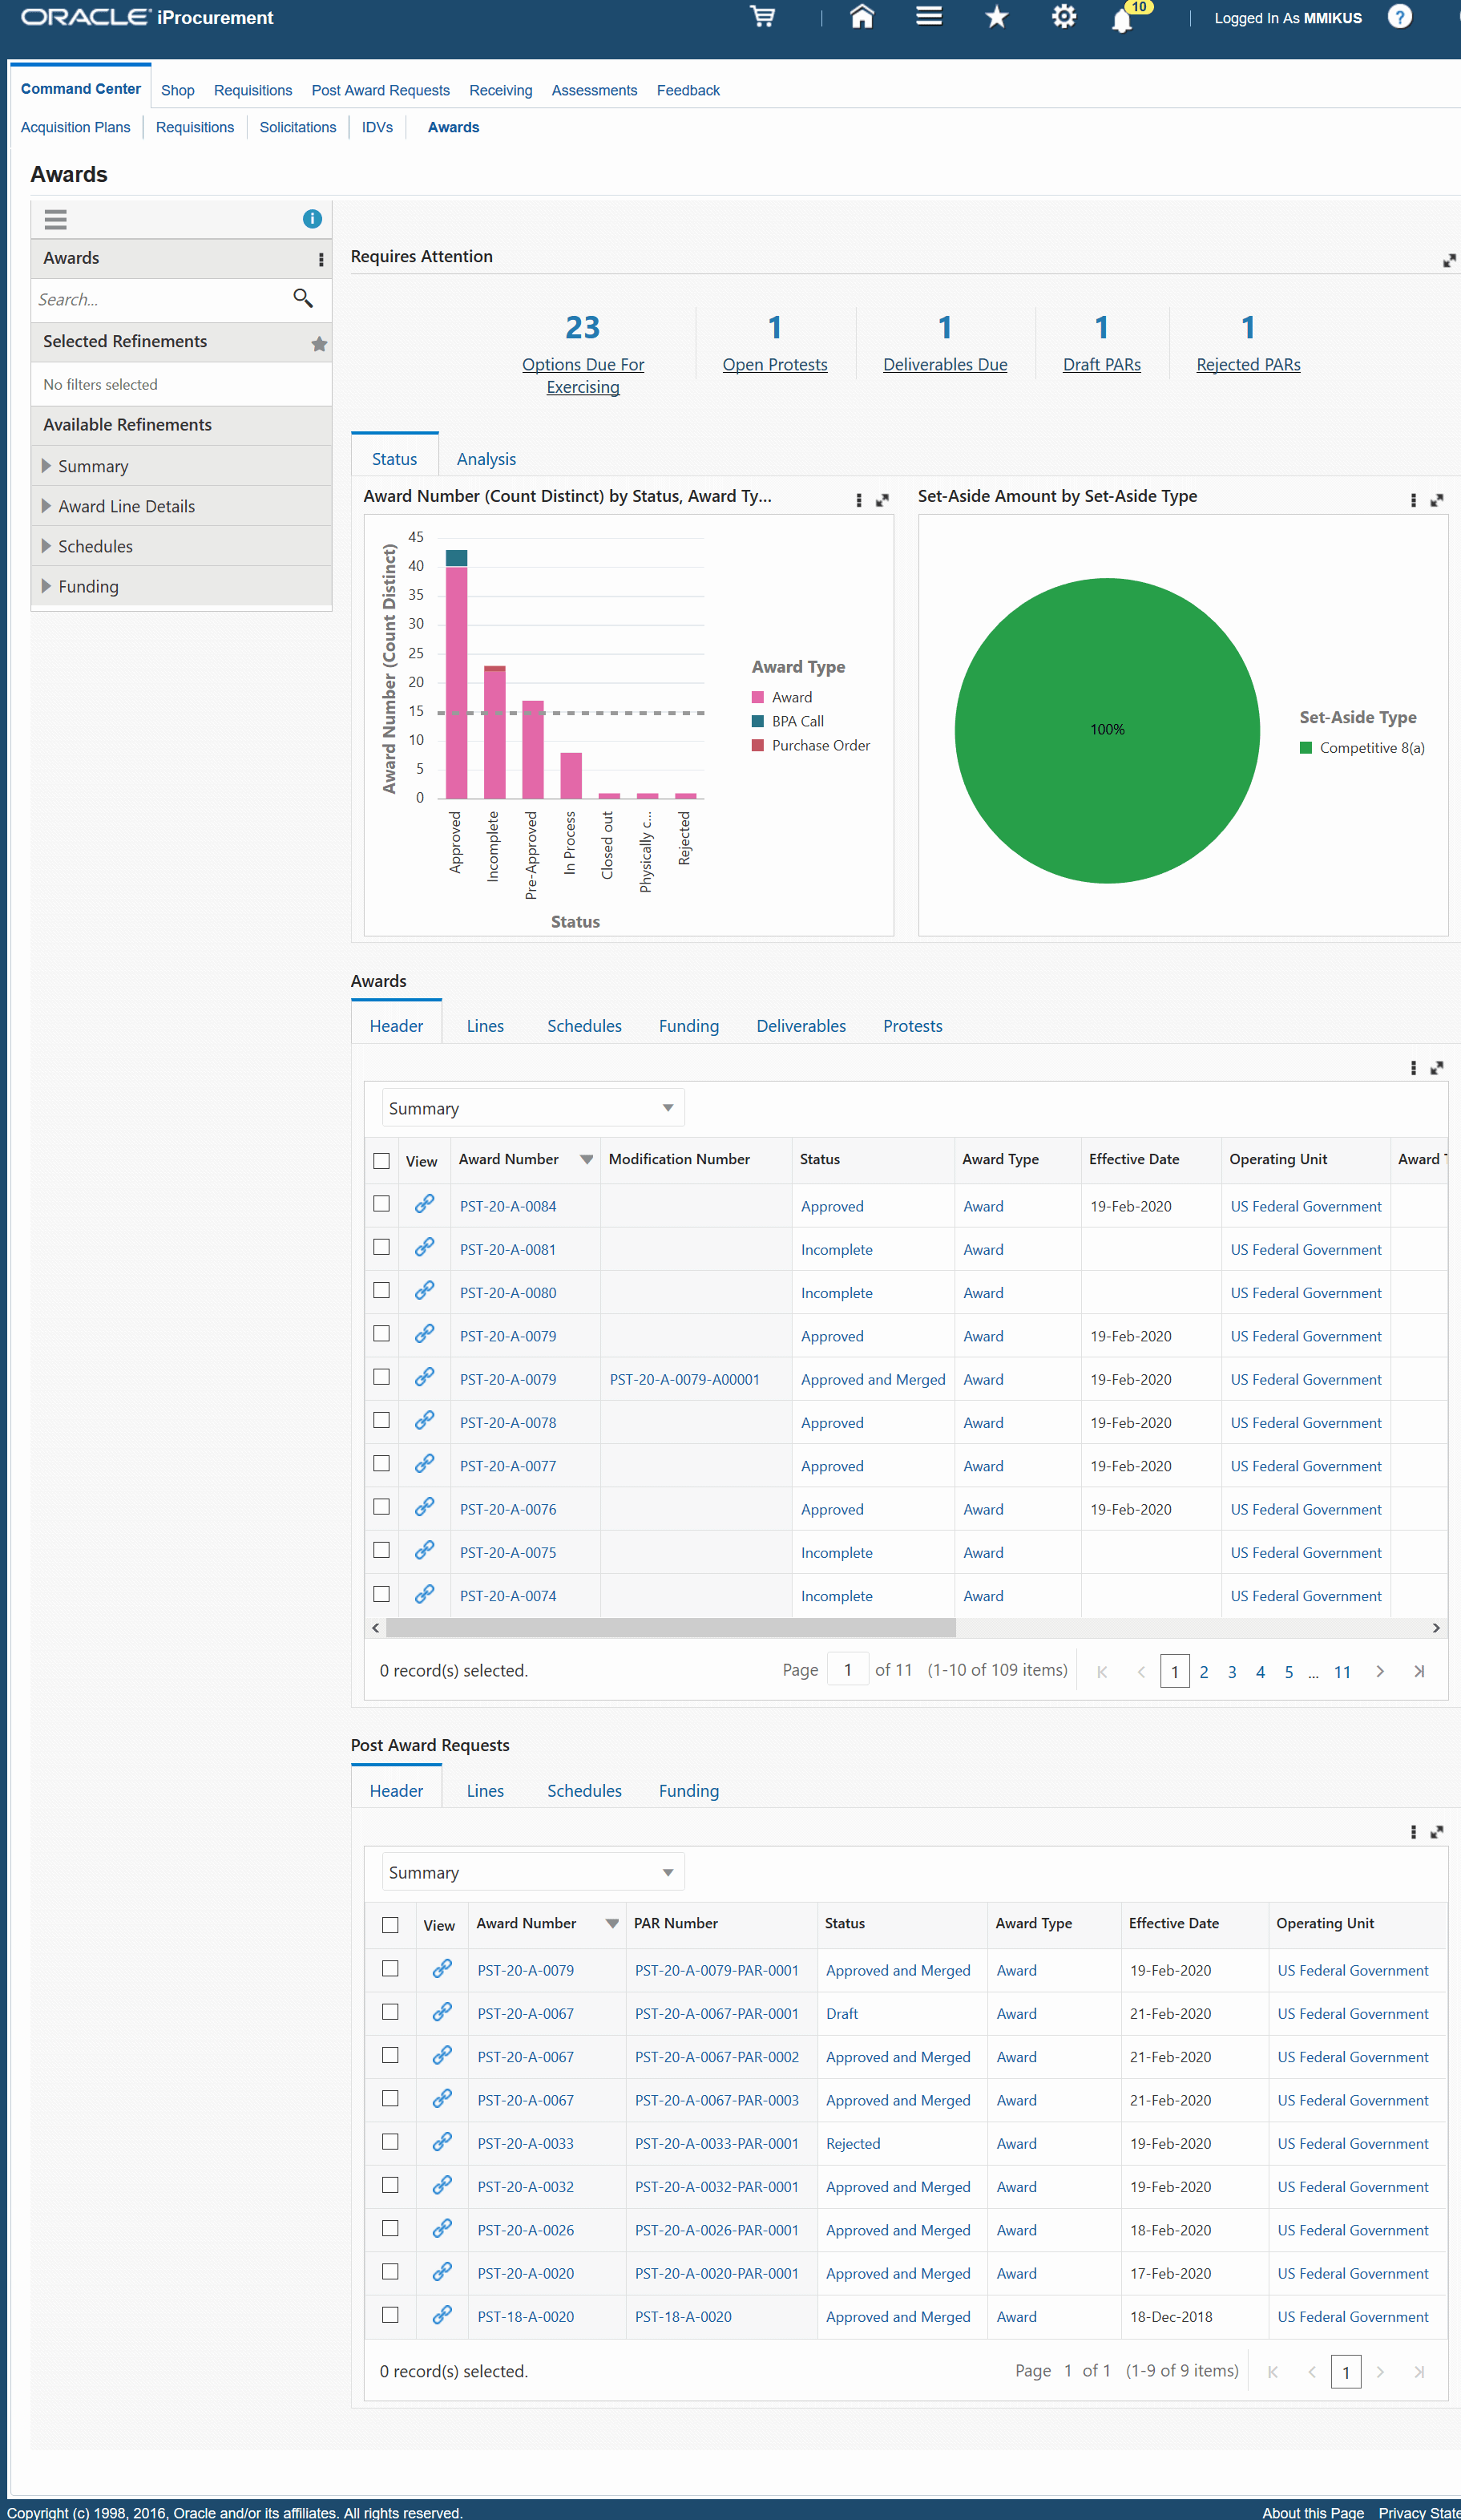Open Set-Aside pie chart options menu

point(1413,500)
